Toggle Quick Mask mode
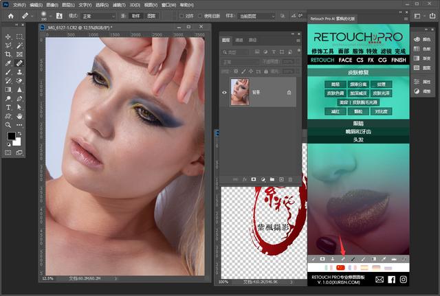The width and height of the screenshot is (440, 296). tap(8, 152)
